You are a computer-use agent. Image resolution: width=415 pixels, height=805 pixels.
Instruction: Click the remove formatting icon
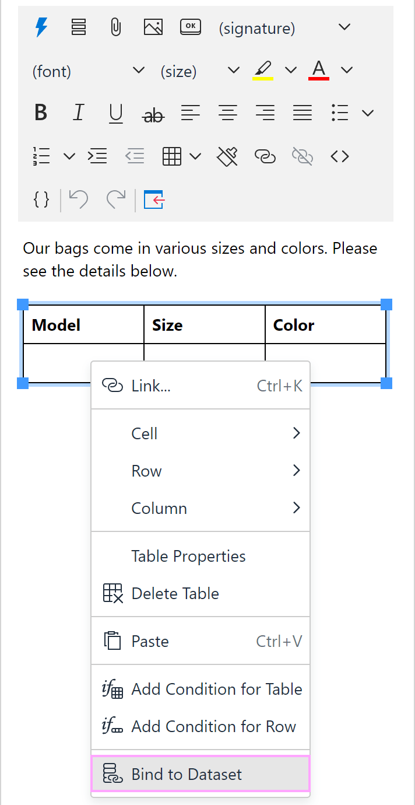click(x=227, y=156)
